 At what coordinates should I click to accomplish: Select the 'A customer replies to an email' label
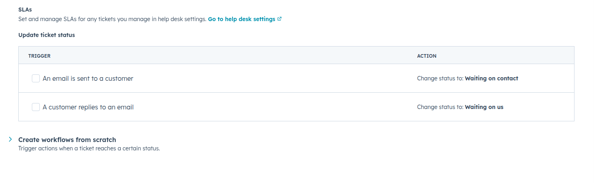88,107
